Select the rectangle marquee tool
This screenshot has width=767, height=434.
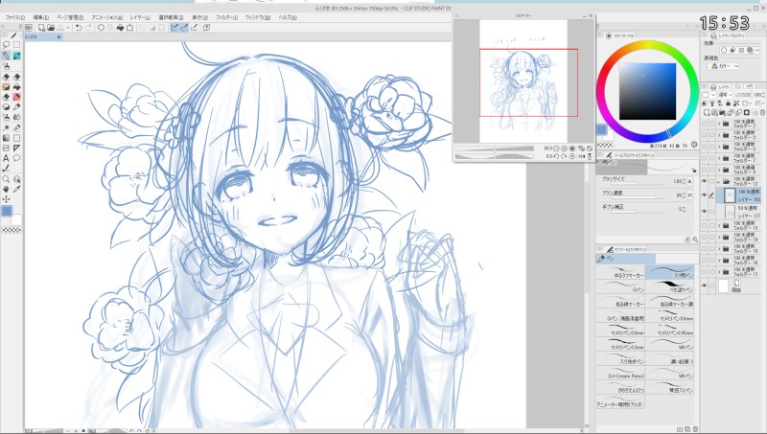[16, 45]
